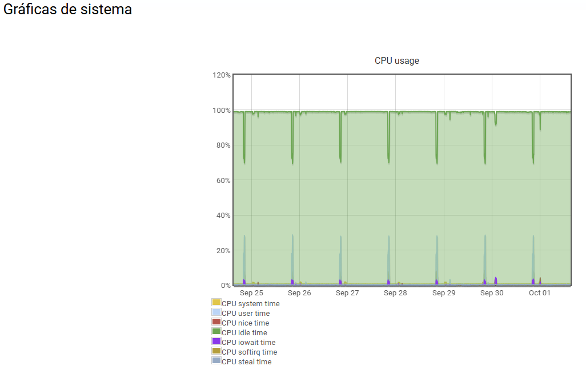
Task: Select the "CPU steal time" legend label
Action: 246,362
